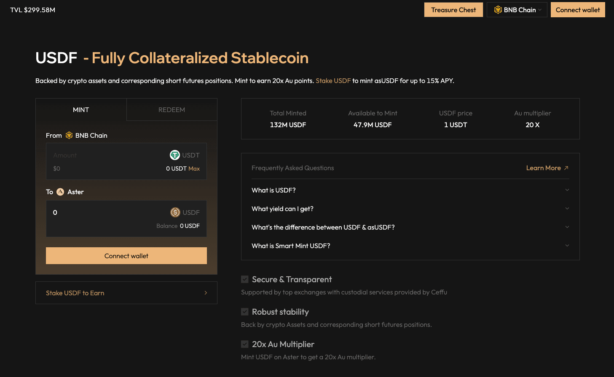This screenshot has width=614, height=377.
Task: Click the USDT token icon
Action: [x=174, y=155]
